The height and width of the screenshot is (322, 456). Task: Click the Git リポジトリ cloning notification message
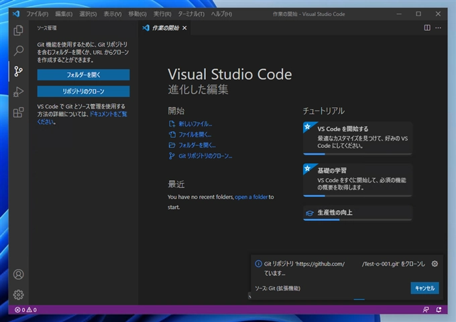pyautogui.click(x=344, y=268)
